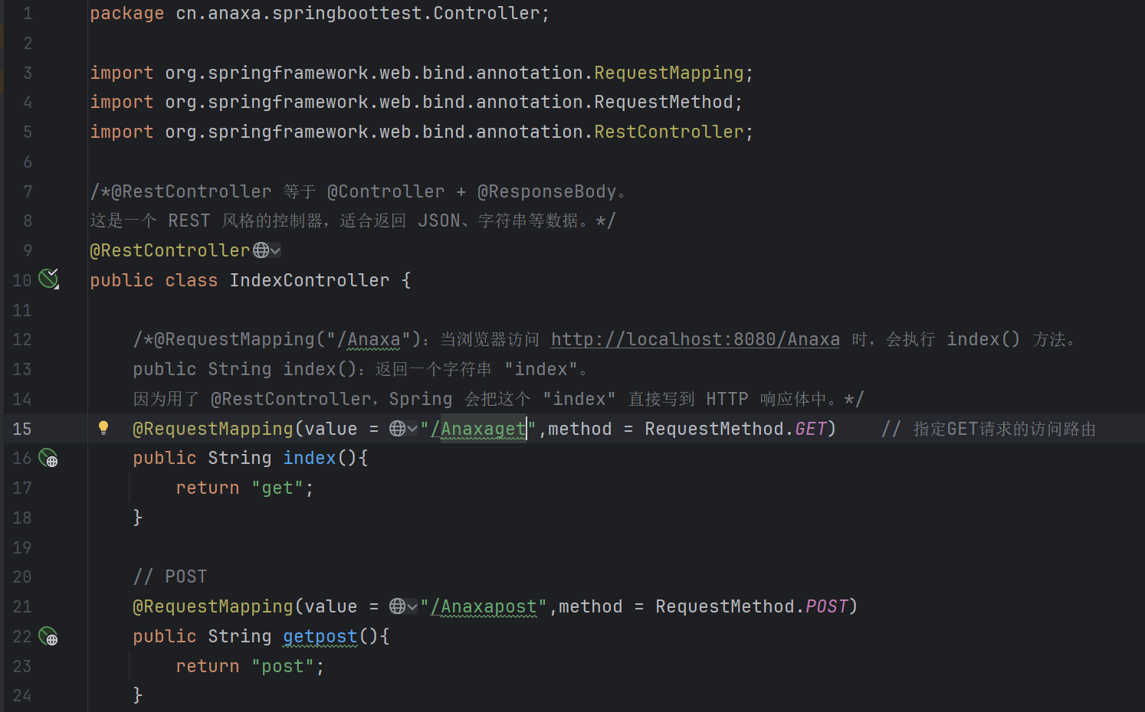Click the @RestController annotation on line 9
Image resolution: width=1145 pixels, height=712 pixels.
click(170, 250)
